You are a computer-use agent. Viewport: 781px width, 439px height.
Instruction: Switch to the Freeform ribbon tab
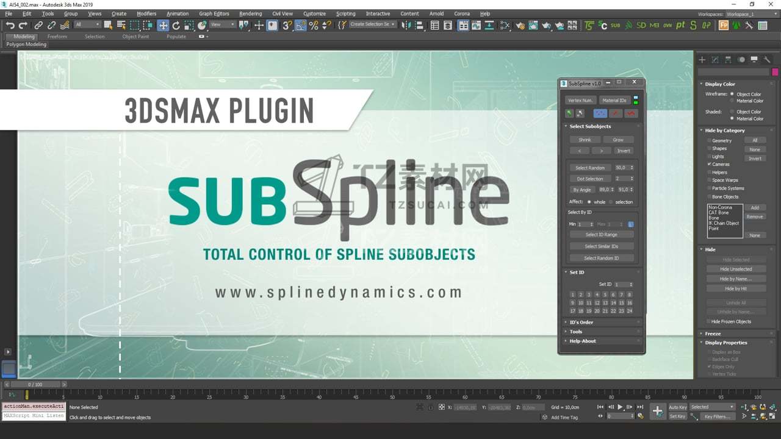coord(57,37)
